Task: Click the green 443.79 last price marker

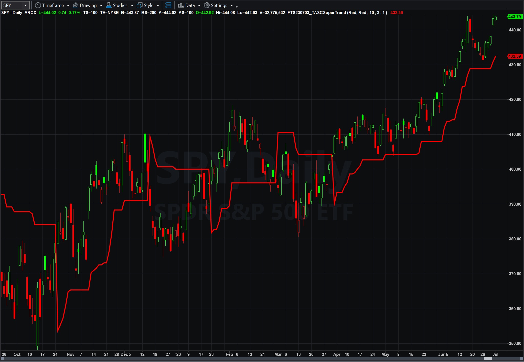Action: [515, 17]
